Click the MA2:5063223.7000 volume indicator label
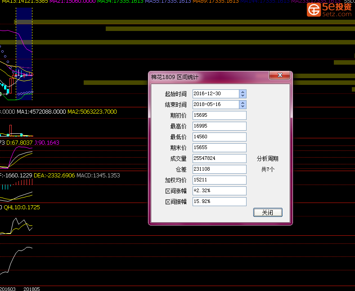The height and width of the screenshot is (291, 355). [92, 112]
